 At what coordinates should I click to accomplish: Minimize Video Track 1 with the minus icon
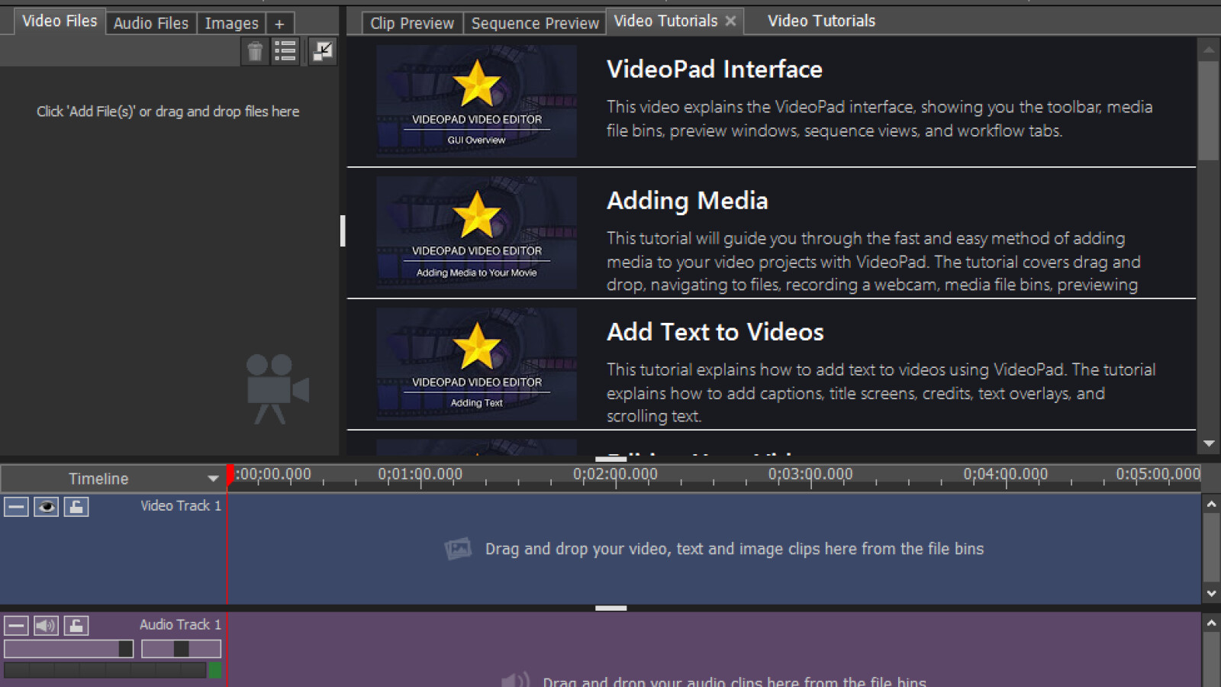[15, 506]
